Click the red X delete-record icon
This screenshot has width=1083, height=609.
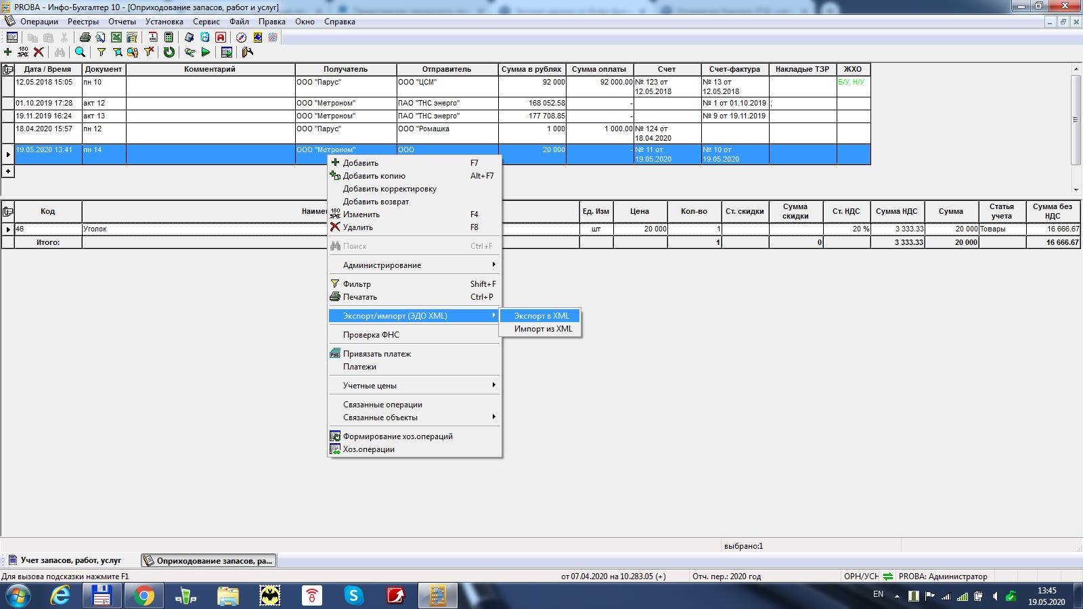click(39, 52)
